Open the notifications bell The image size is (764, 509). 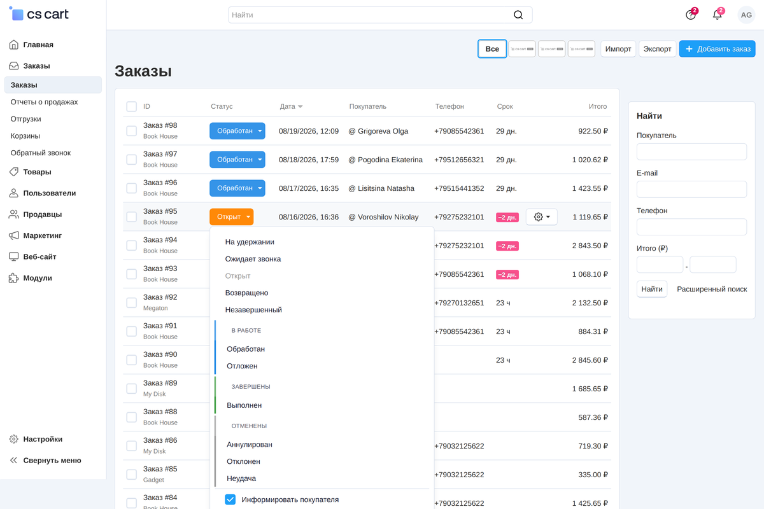point(718,15)
